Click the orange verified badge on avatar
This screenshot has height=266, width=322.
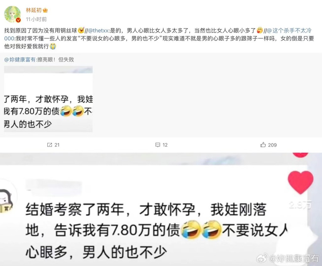18,20
